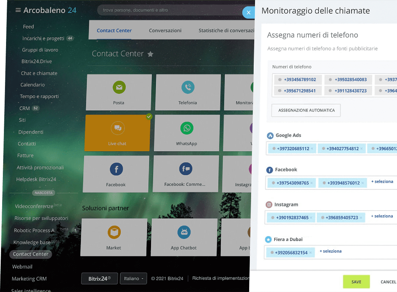
Task: Click the Bitrix24 footer logo button
Action: point(100,278)
